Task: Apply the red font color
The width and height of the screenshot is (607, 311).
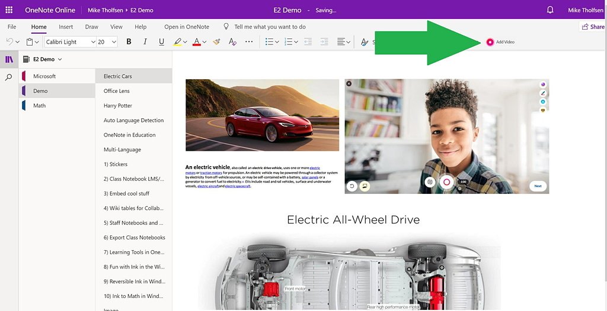Action: tap(197, 42)
